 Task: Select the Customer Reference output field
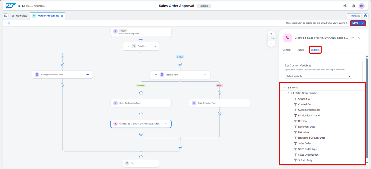point(309,110)
